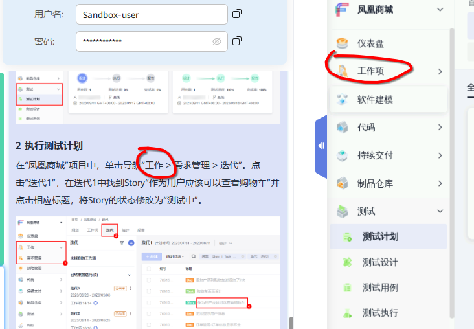Click the 测试执行 flask icon

348,313
